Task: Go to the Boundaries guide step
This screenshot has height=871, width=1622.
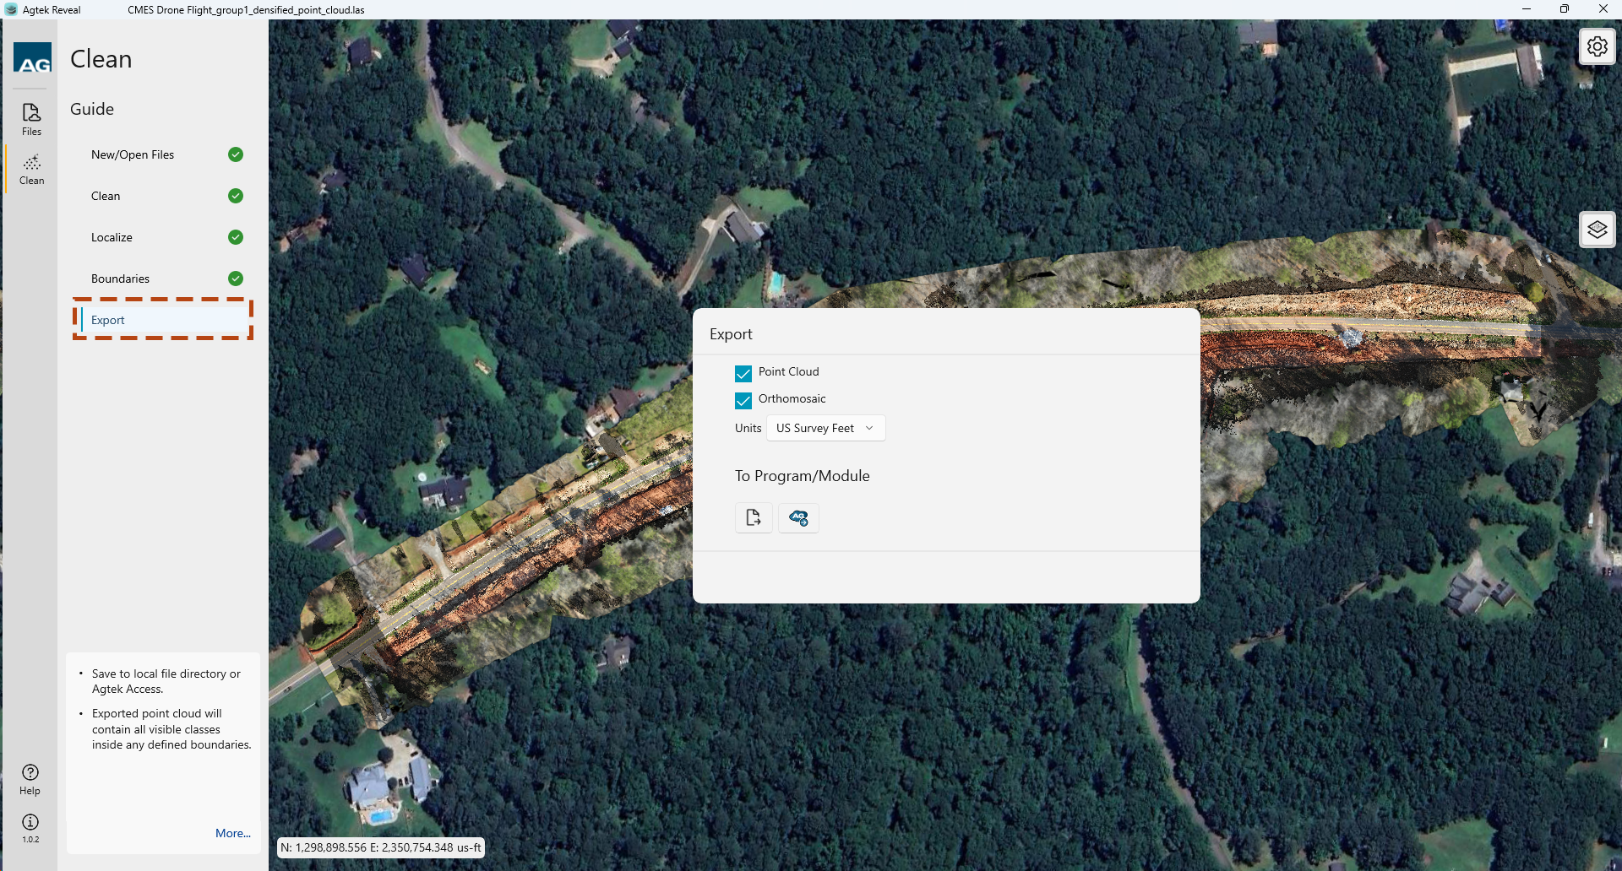Action: pyautogui.click(x=120, y=279)
